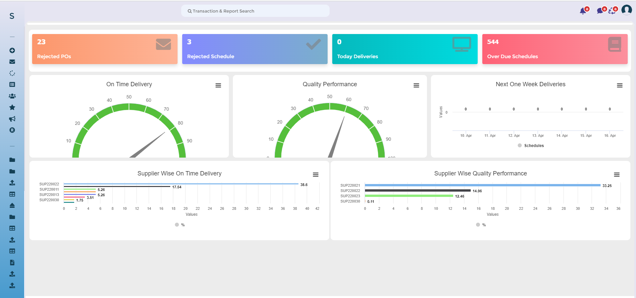Click Next One Week Deliveries title
The height and width of the screenshot is (298, 636).
coord(531,84)
